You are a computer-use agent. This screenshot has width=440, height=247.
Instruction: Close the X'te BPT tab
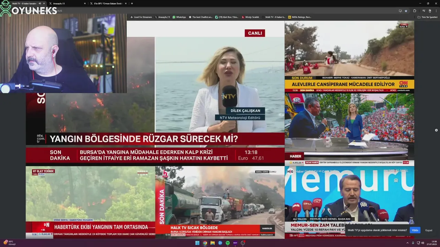pos(126,3)
